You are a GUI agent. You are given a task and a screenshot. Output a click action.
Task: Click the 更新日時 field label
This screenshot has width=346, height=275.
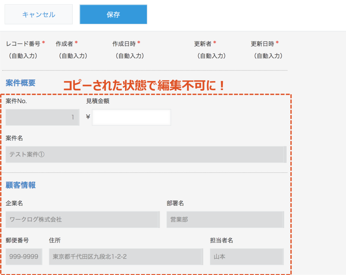[262, 44]
